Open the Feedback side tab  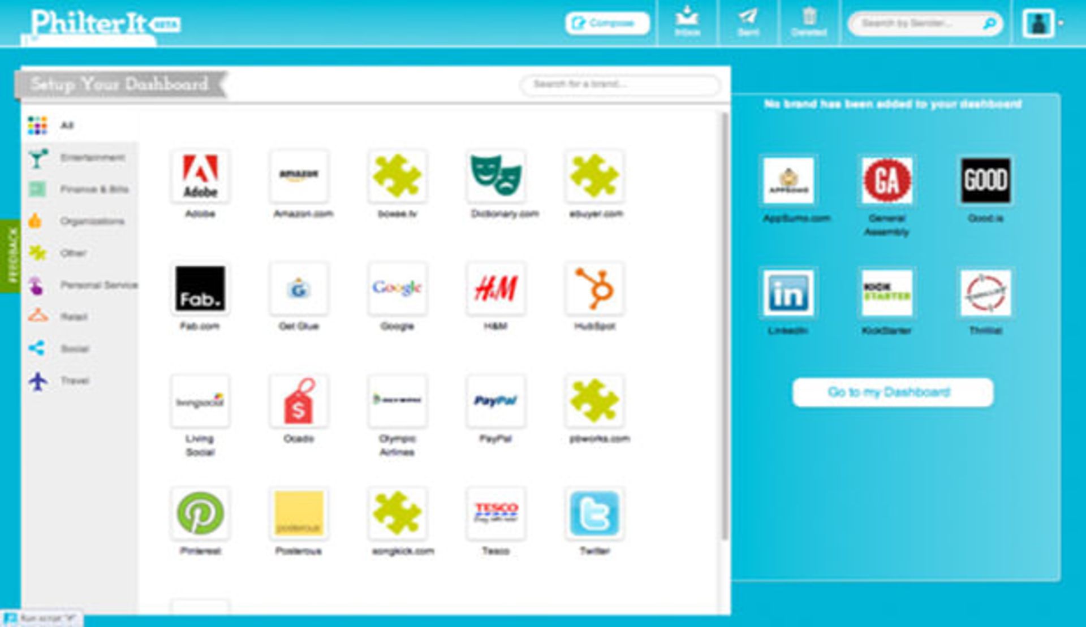[x=10, y=256]
